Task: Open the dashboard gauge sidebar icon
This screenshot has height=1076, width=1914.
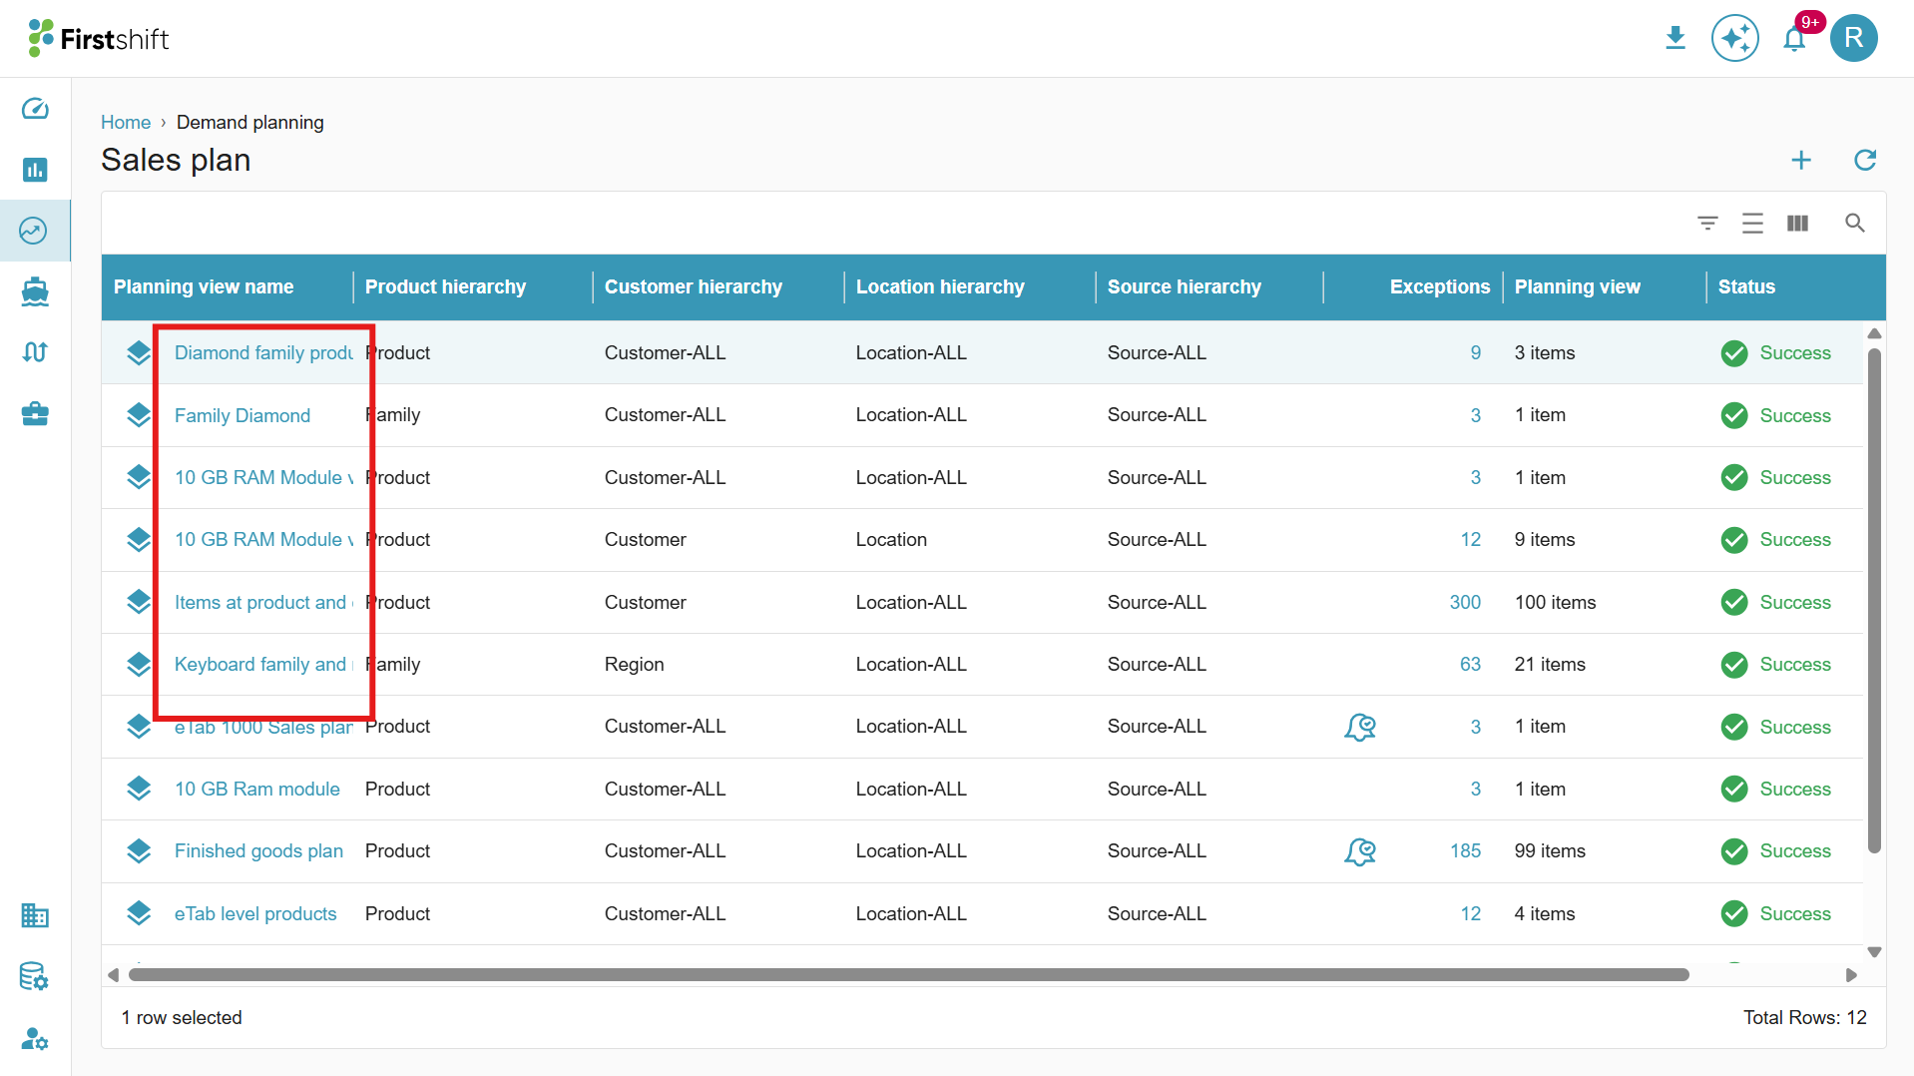Action: pyautogui.click(x=35, y=108)
